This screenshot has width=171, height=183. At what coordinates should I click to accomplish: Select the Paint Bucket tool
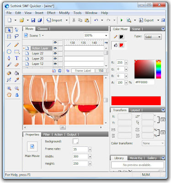pos(16,73)
